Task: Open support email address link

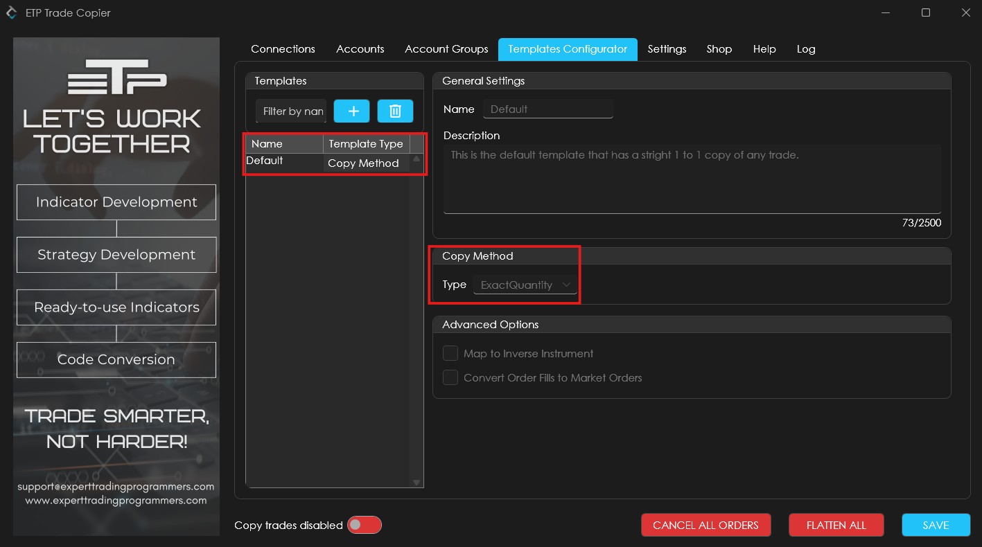Action: point(116,487)
